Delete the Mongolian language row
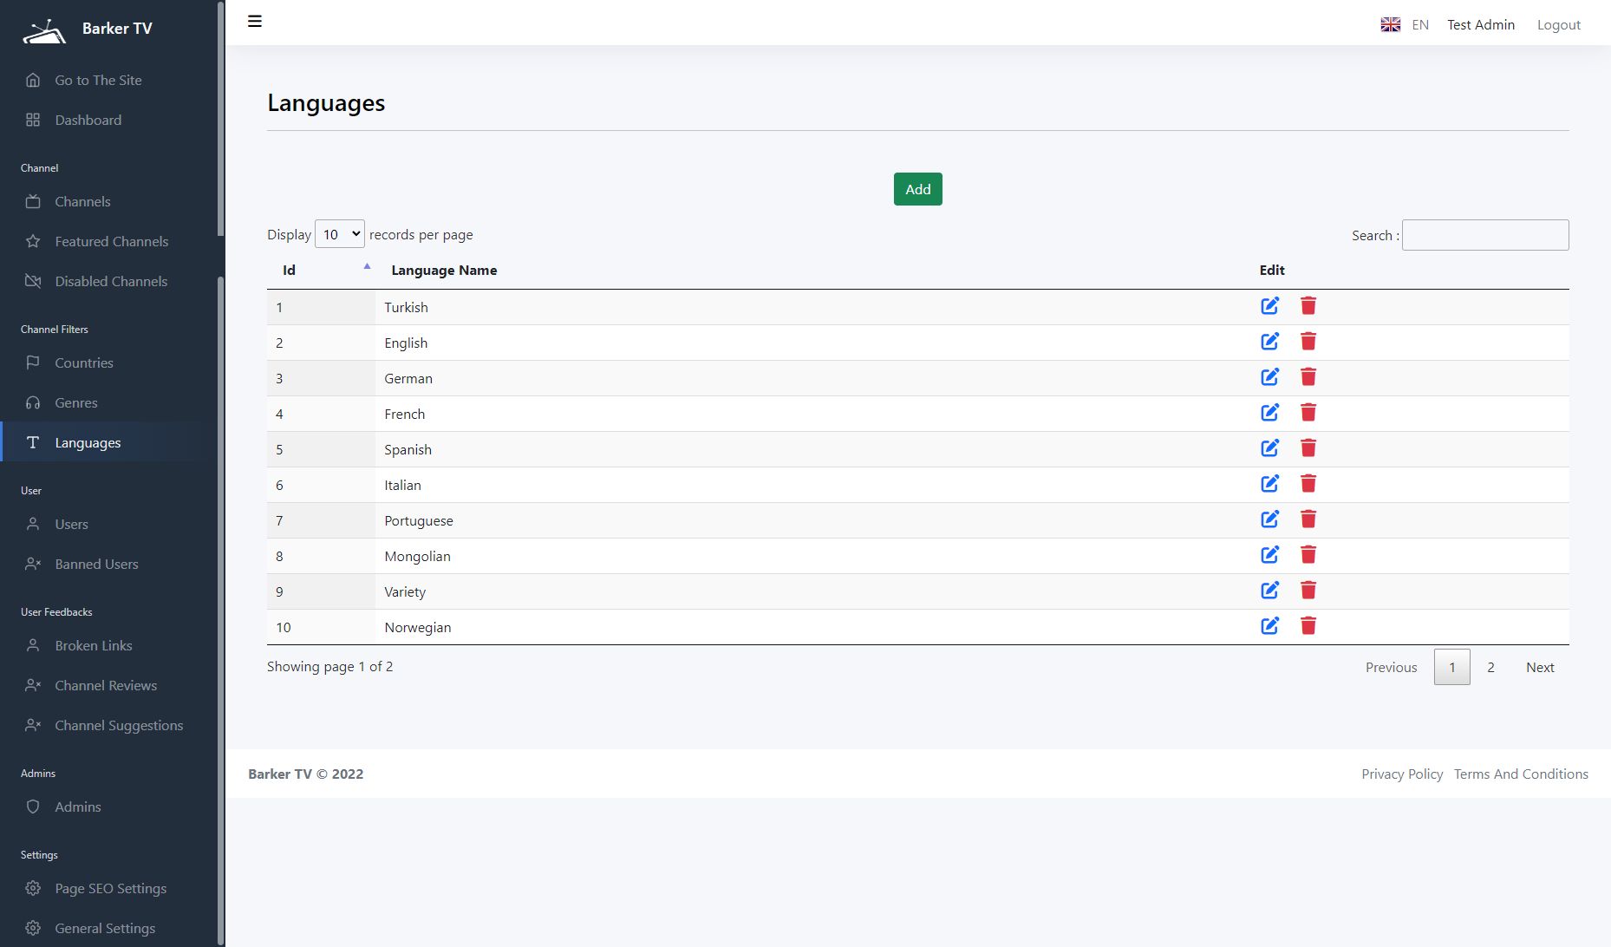The image size is (1611, 947). pos(1308,555)
